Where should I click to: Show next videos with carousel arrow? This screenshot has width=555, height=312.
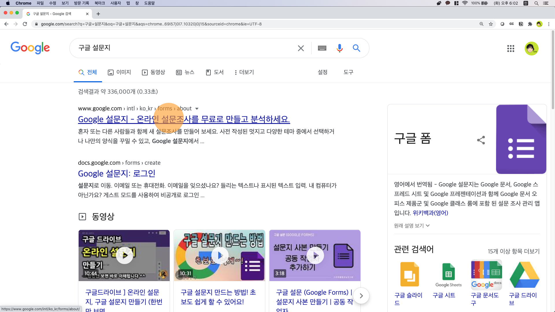click(x=361, y=296)
